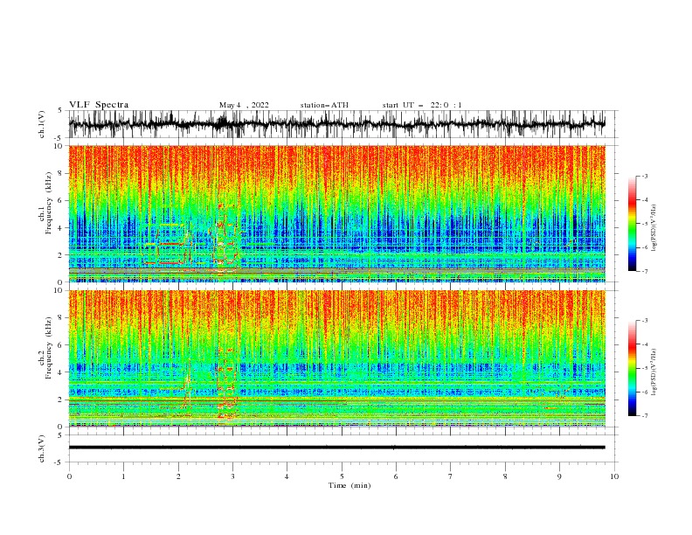The height and width of the screenshot is (535, 692).
Task: Click time axis tick label '0'
Action: tap(69, 476)
